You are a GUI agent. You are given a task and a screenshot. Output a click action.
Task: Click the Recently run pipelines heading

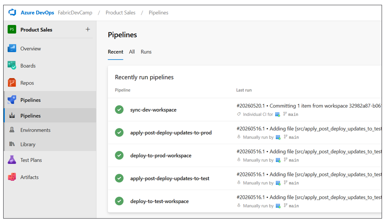(144, 77)
